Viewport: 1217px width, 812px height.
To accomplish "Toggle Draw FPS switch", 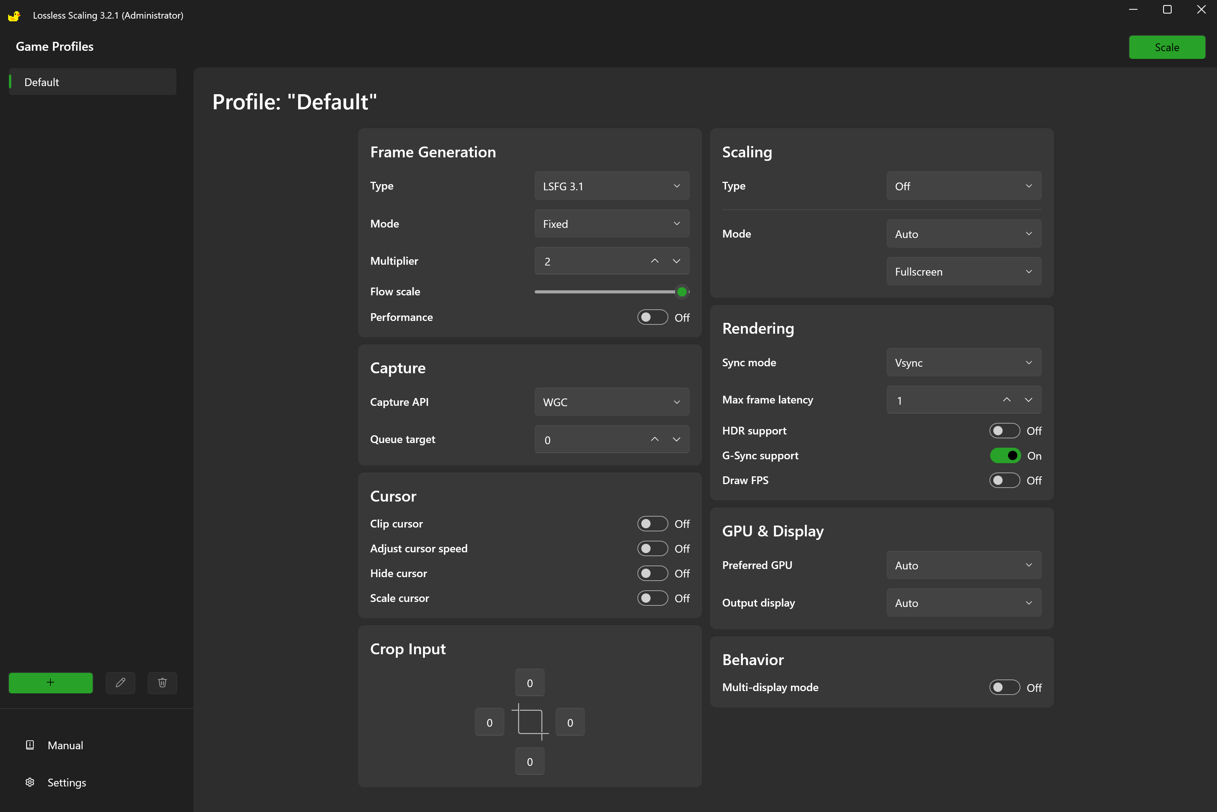I will coord(1005,481).
